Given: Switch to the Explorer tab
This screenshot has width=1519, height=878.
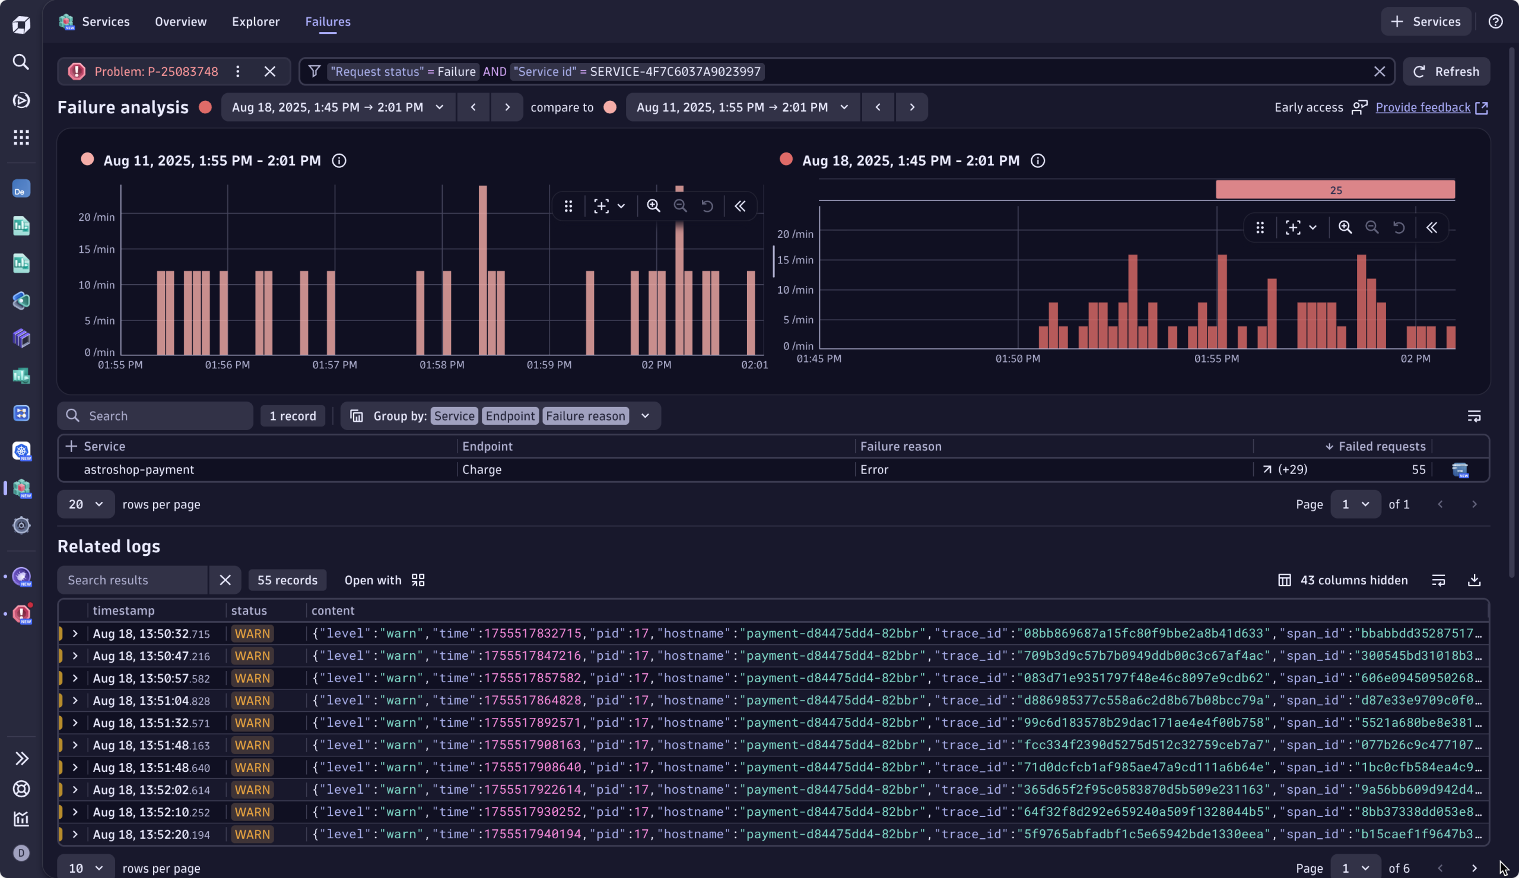Looking at the screenshot, I should [256, 22].
